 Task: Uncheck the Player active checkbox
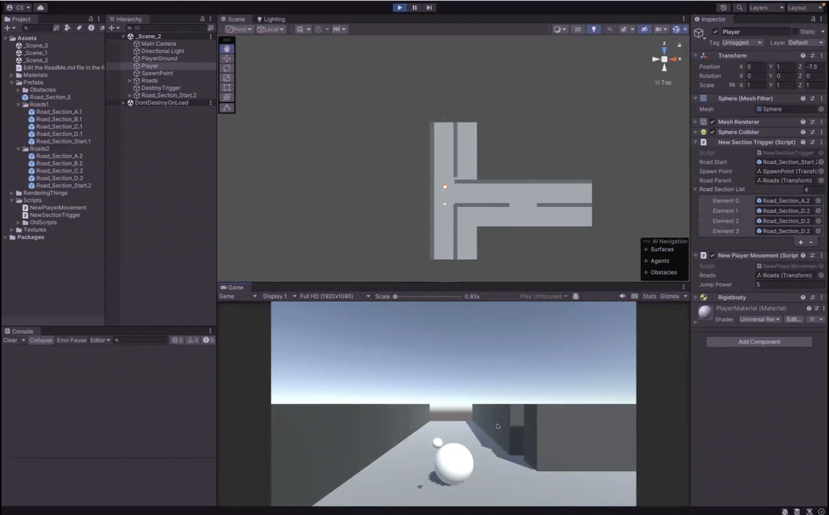pos(715,32)
